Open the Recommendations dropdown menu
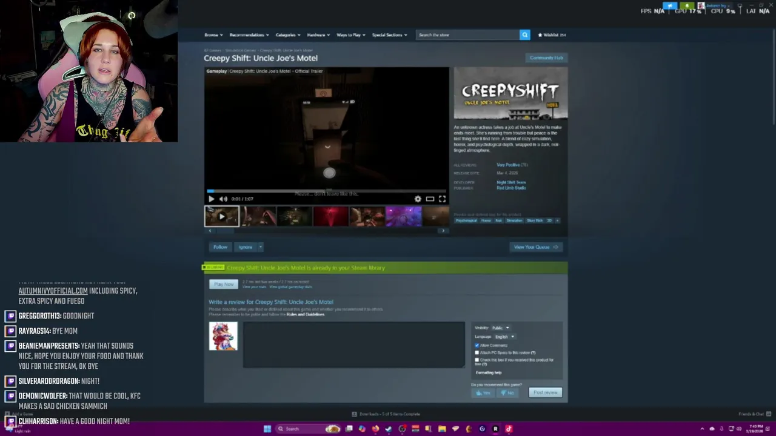This screenshot has width=776, height=436. coord(249,35)
